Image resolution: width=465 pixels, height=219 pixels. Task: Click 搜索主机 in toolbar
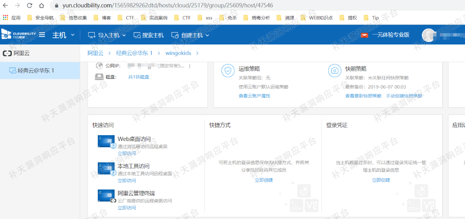click(x=149, y=35)
